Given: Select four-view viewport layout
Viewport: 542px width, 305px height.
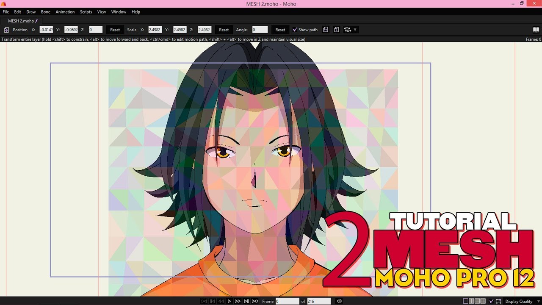Looking at the screenshot, I should [483, 301].
